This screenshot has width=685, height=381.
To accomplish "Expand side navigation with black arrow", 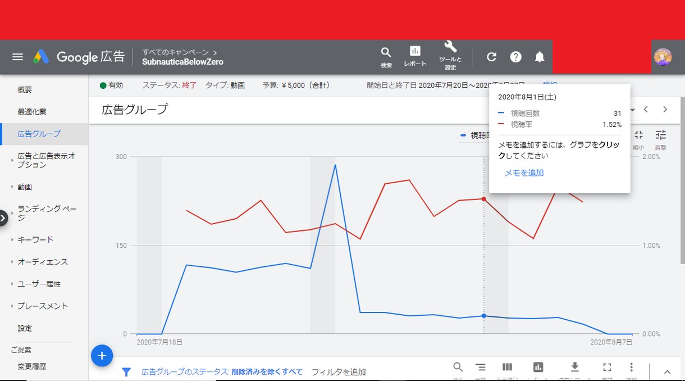I will [3, 217].
